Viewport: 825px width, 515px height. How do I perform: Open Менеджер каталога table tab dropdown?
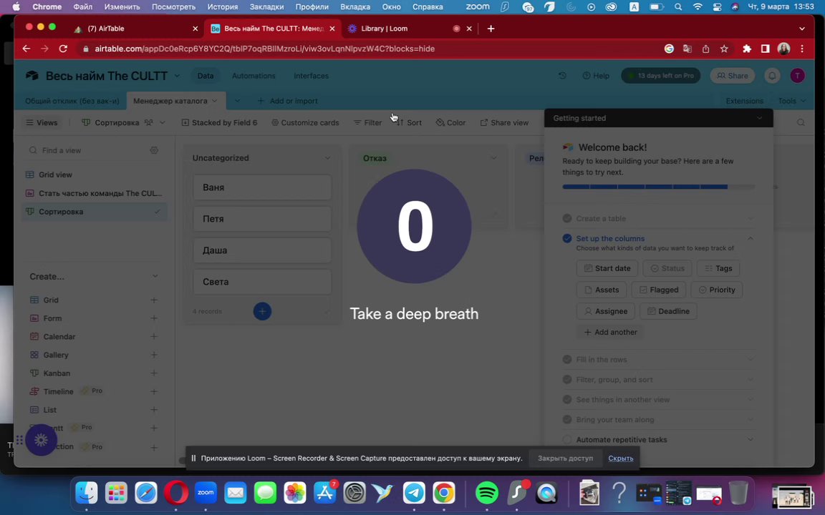(215, 101)
